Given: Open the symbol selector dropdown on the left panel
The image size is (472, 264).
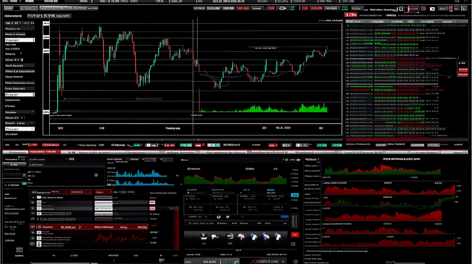Looking at the screenshot, I should click(x=19, y=39).
